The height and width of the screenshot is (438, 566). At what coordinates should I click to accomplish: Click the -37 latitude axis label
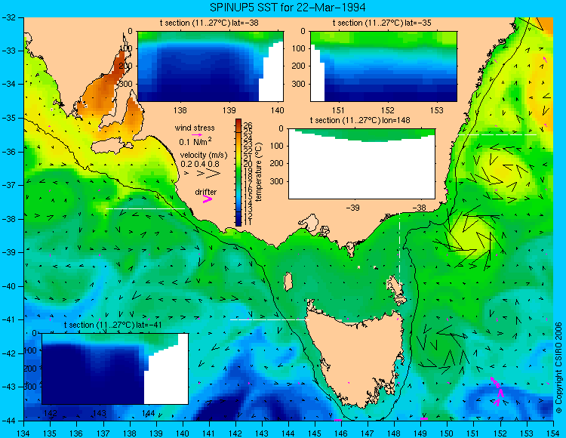(x=8, y=185)
